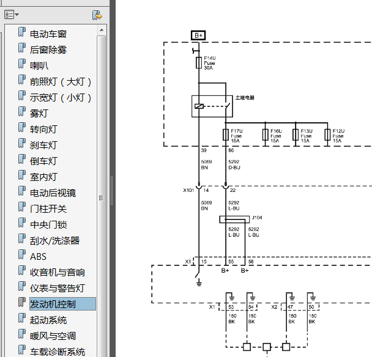Screen dimensions: 372x357
Task: Click the F13U Fuse 15A label
Action: click(307, 136)
